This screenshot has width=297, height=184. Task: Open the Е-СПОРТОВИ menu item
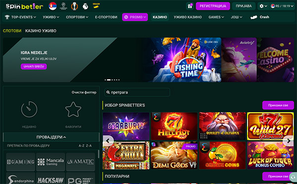pos(106,17)
